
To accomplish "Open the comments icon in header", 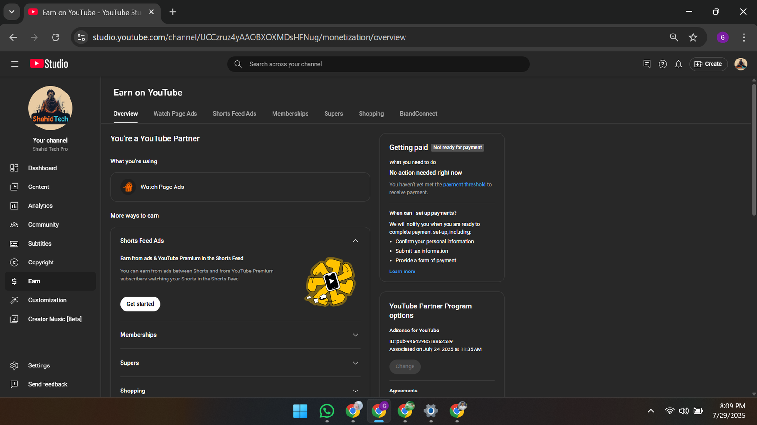I will tap(647, 64).
